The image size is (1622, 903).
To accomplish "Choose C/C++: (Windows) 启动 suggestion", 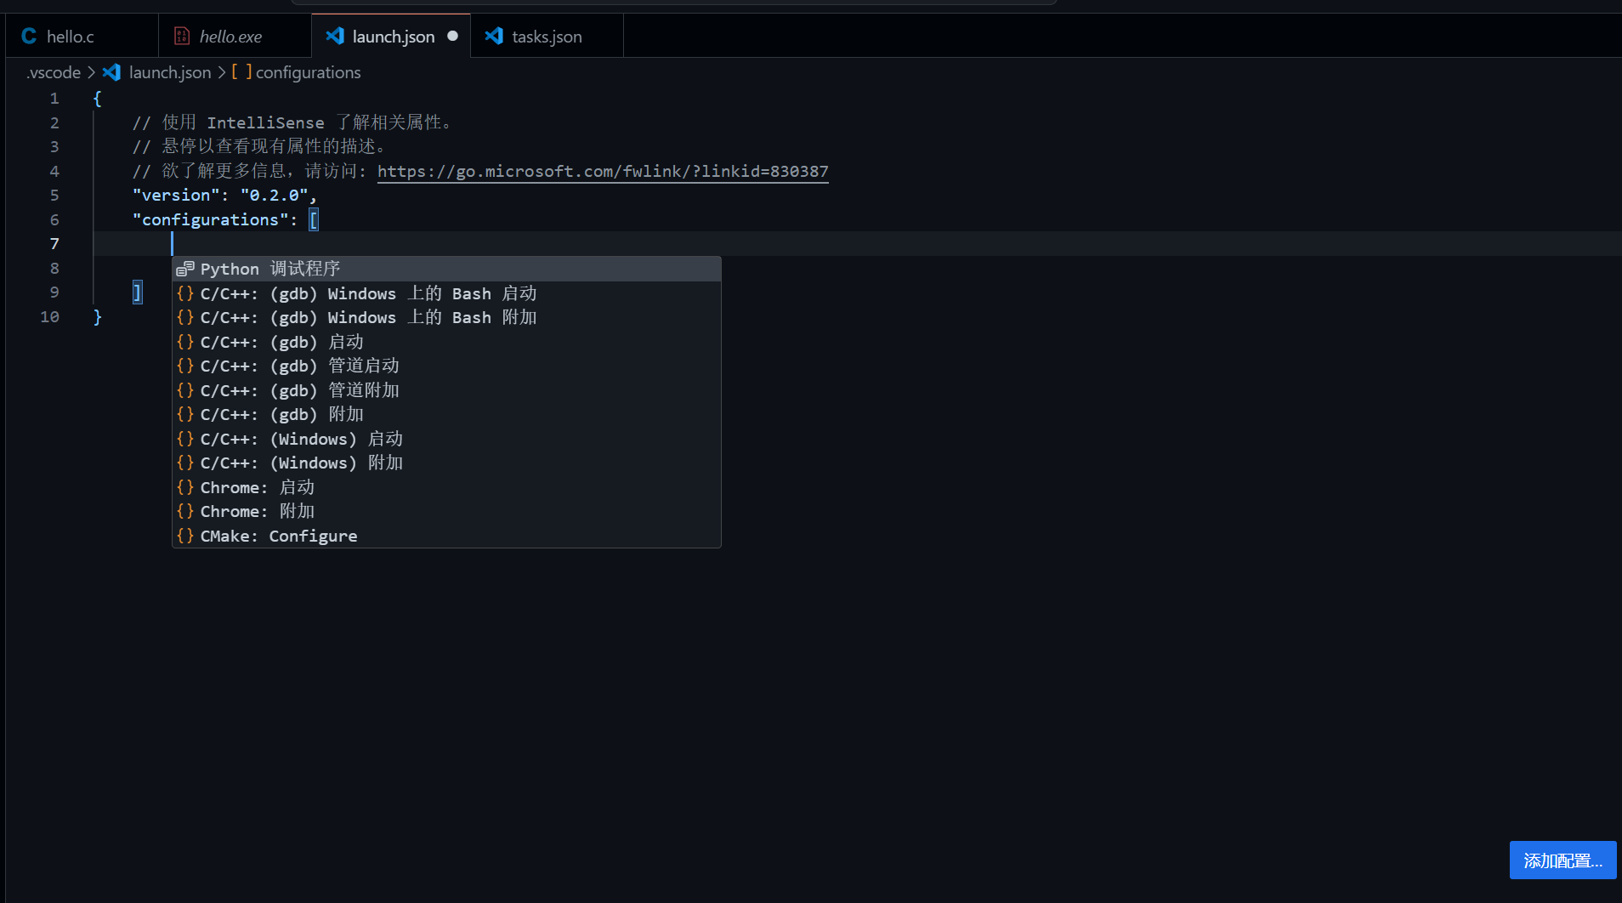I will (301, 439).
